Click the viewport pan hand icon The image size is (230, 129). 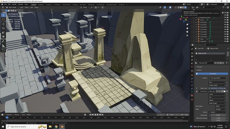point(187,28)
